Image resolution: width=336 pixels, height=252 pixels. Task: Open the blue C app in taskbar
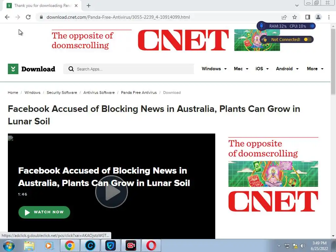pos(90,245)
